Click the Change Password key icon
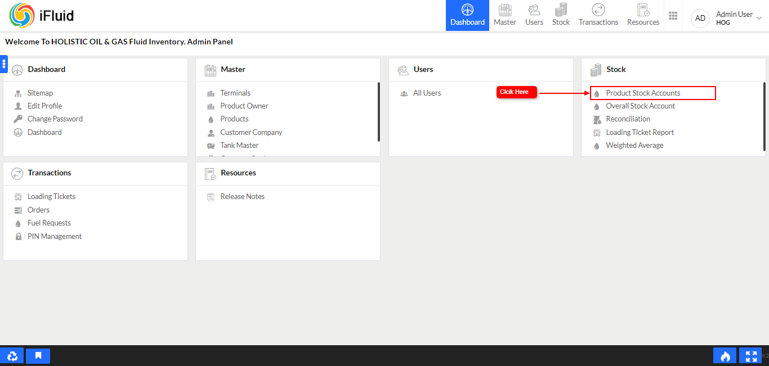This screenshot has height=366, width=769. 18,119
